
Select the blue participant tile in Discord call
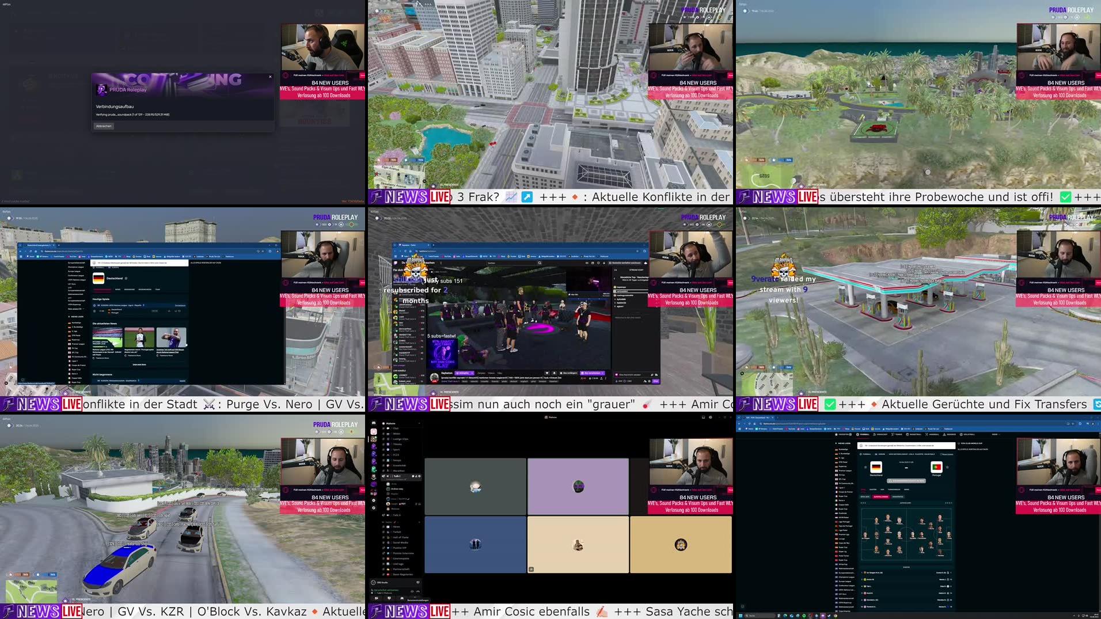pyautogui.click(x=475, y=544)
